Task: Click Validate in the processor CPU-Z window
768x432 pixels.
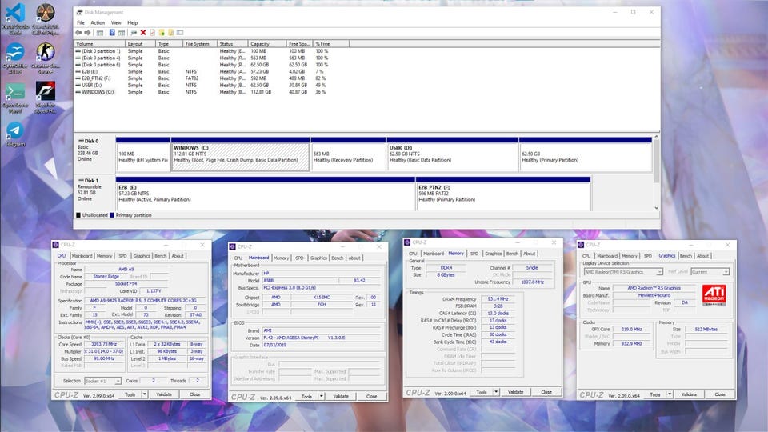Action: click(164, 394)
